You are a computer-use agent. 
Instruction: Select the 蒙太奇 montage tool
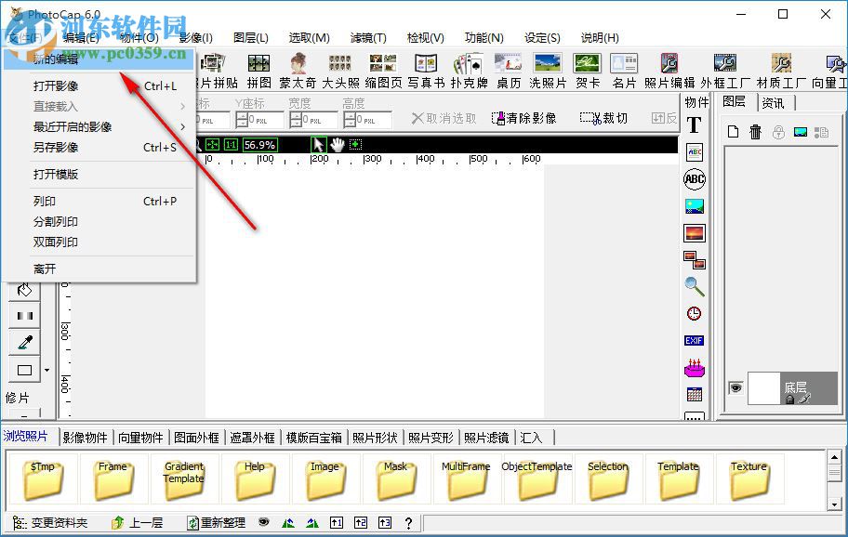click(296, 66)
